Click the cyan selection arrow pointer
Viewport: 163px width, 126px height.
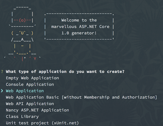pos(2,91)
